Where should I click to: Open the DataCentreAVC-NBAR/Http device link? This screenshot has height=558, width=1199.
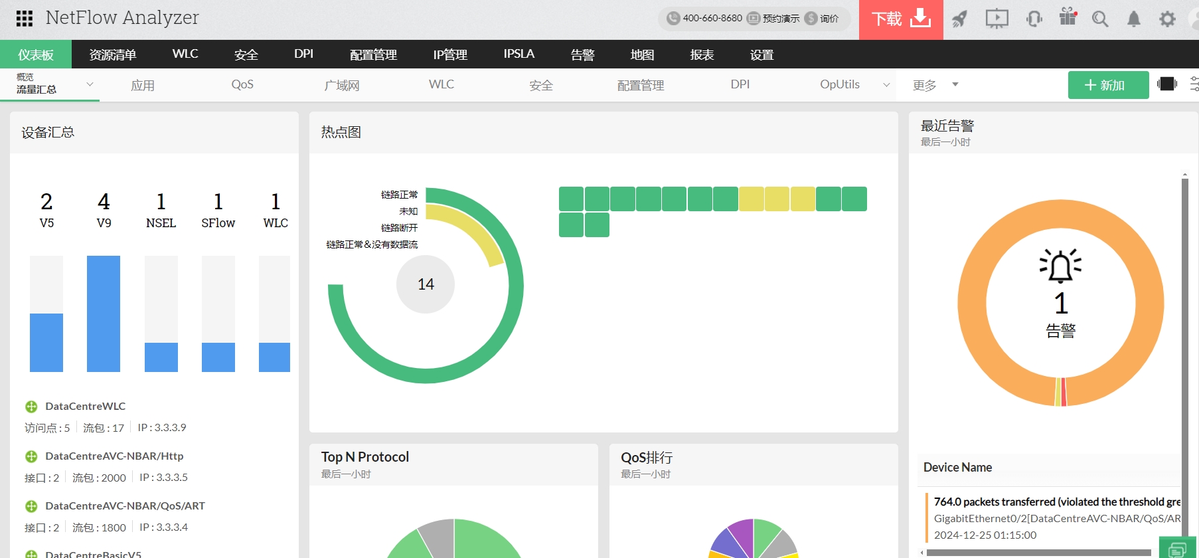[x=114, y=456]
